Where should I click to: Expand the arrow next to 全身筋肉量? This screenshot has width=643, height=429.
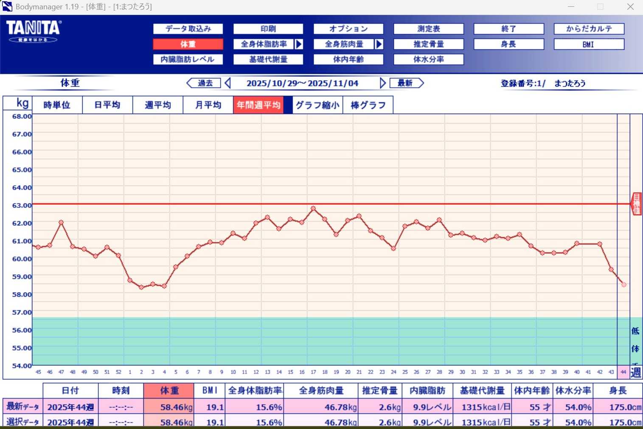379,44
